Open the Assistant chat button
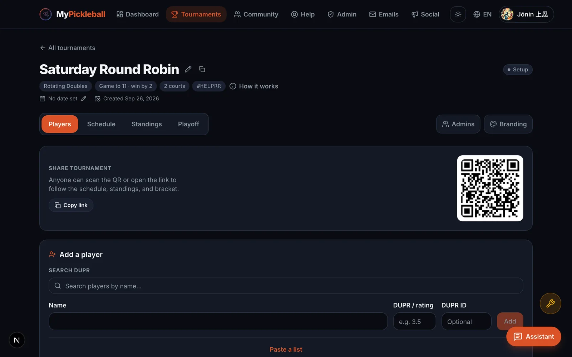Screen dimensions: 572x357 [x=533, y=336]
